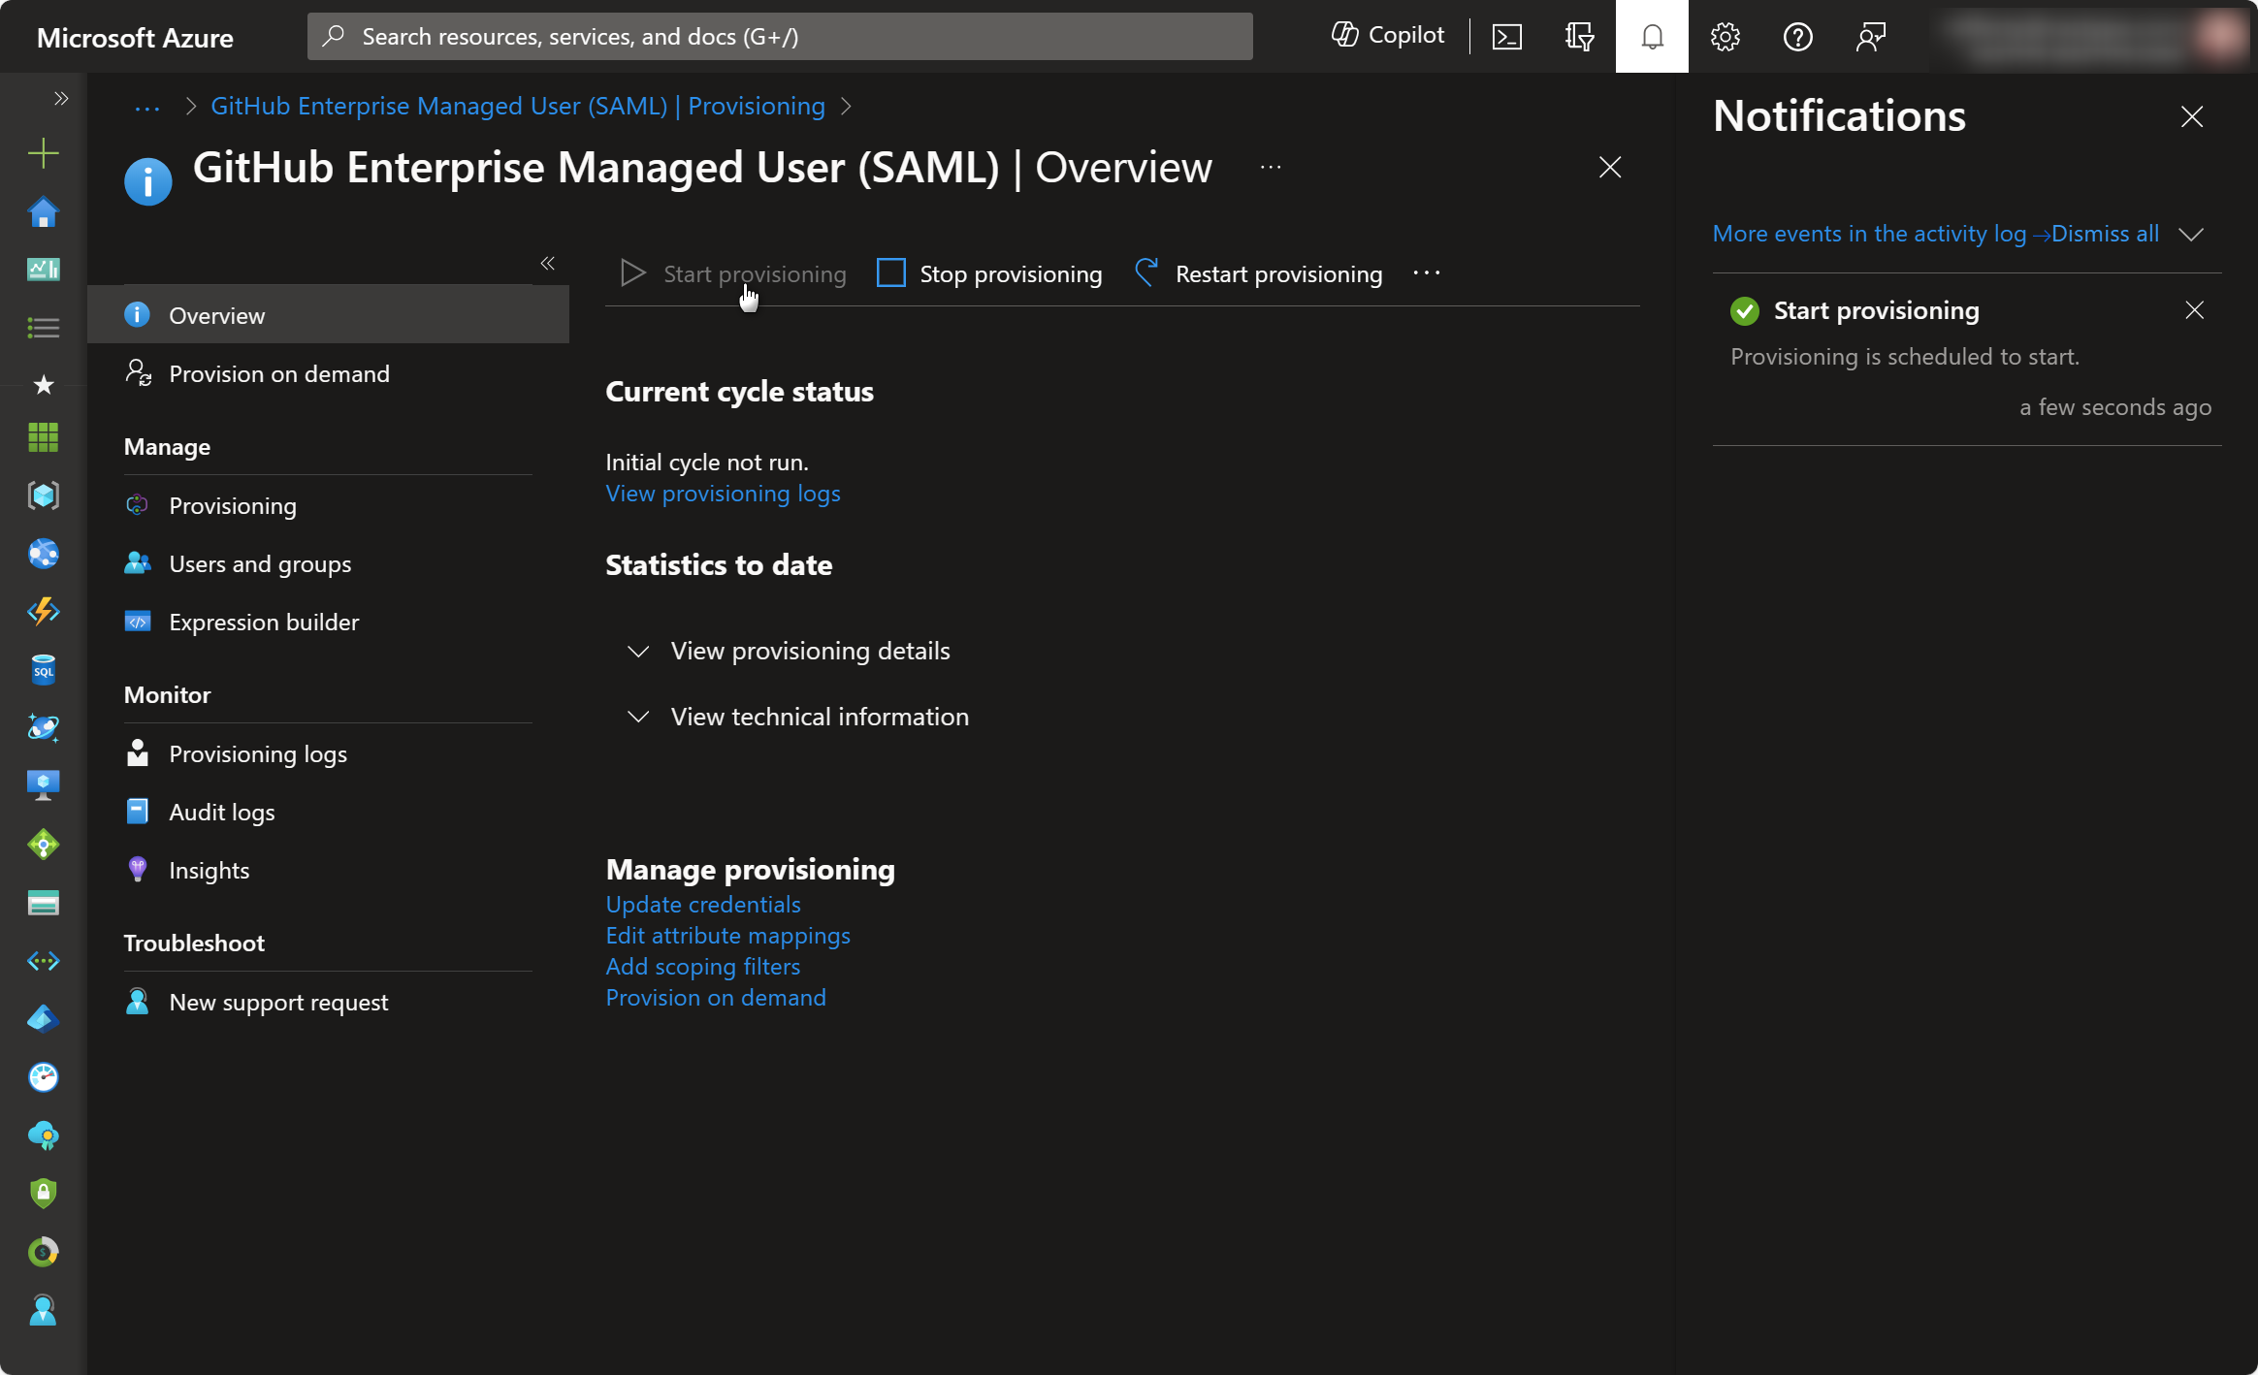
Task: Collapse the resource menu double-chevron
Action: click(547, 263)
